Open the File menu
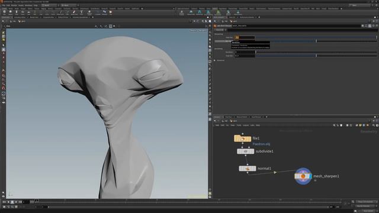 click(x=4, y=5)
